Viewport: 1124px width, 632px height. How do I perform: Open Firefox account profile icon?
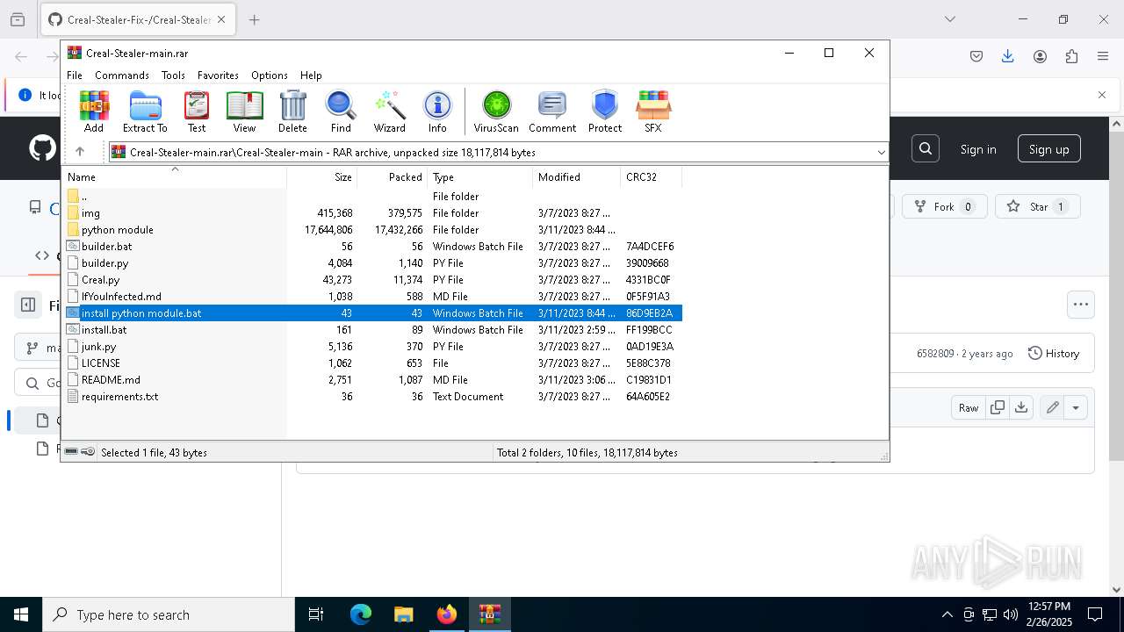pyautogui.click(x=1040, y=56)
